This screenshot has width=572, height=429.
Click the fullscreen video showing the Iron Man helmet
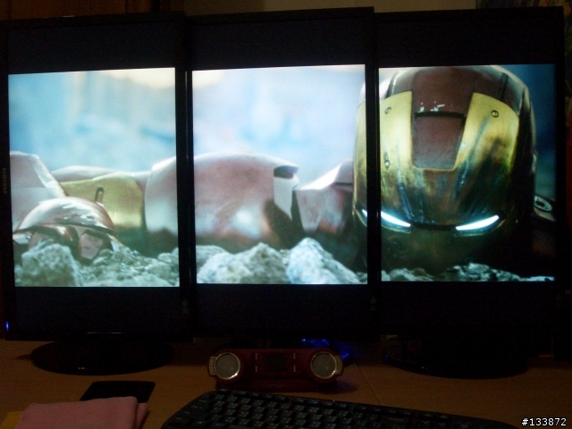coord(282,174)
